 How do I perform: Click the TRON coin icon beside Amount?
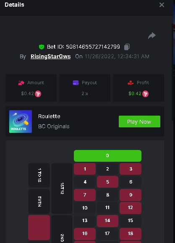[x=38, y=94]
